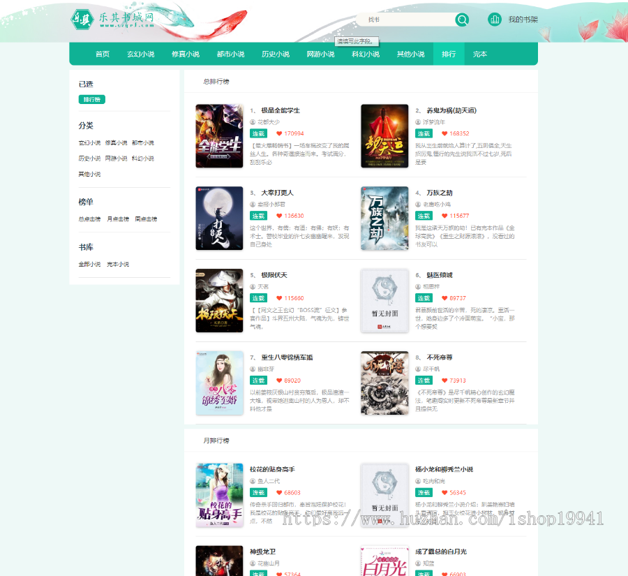This screenshot has height=576, width=628.
Task: Open 总点击榜 in sidebar
Action: point(89,219)
